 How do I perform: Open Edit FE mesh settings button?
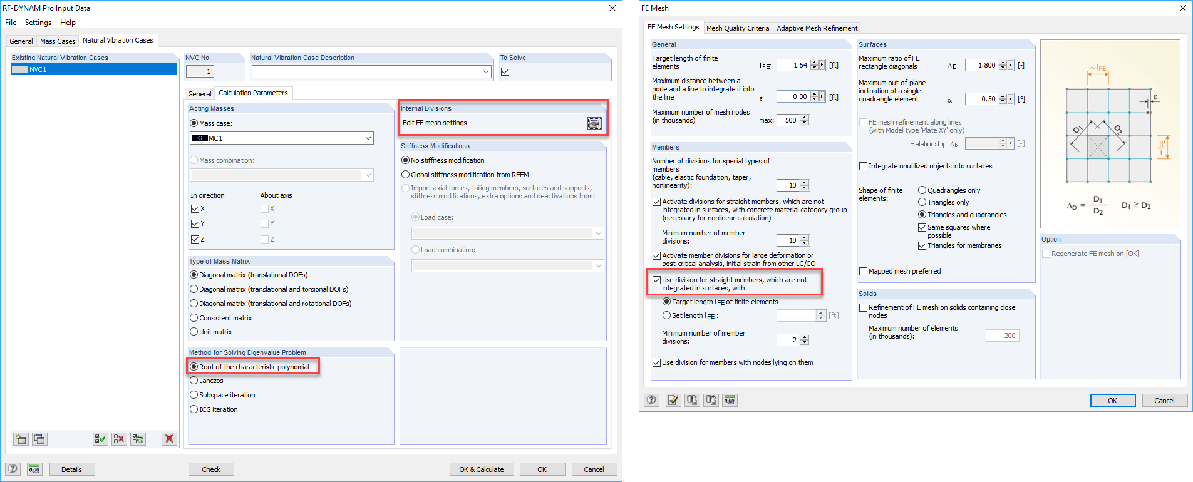pos(594,123)
